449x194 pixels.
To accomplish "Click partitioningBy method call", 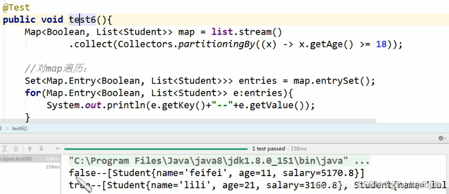I will [216, 45].
